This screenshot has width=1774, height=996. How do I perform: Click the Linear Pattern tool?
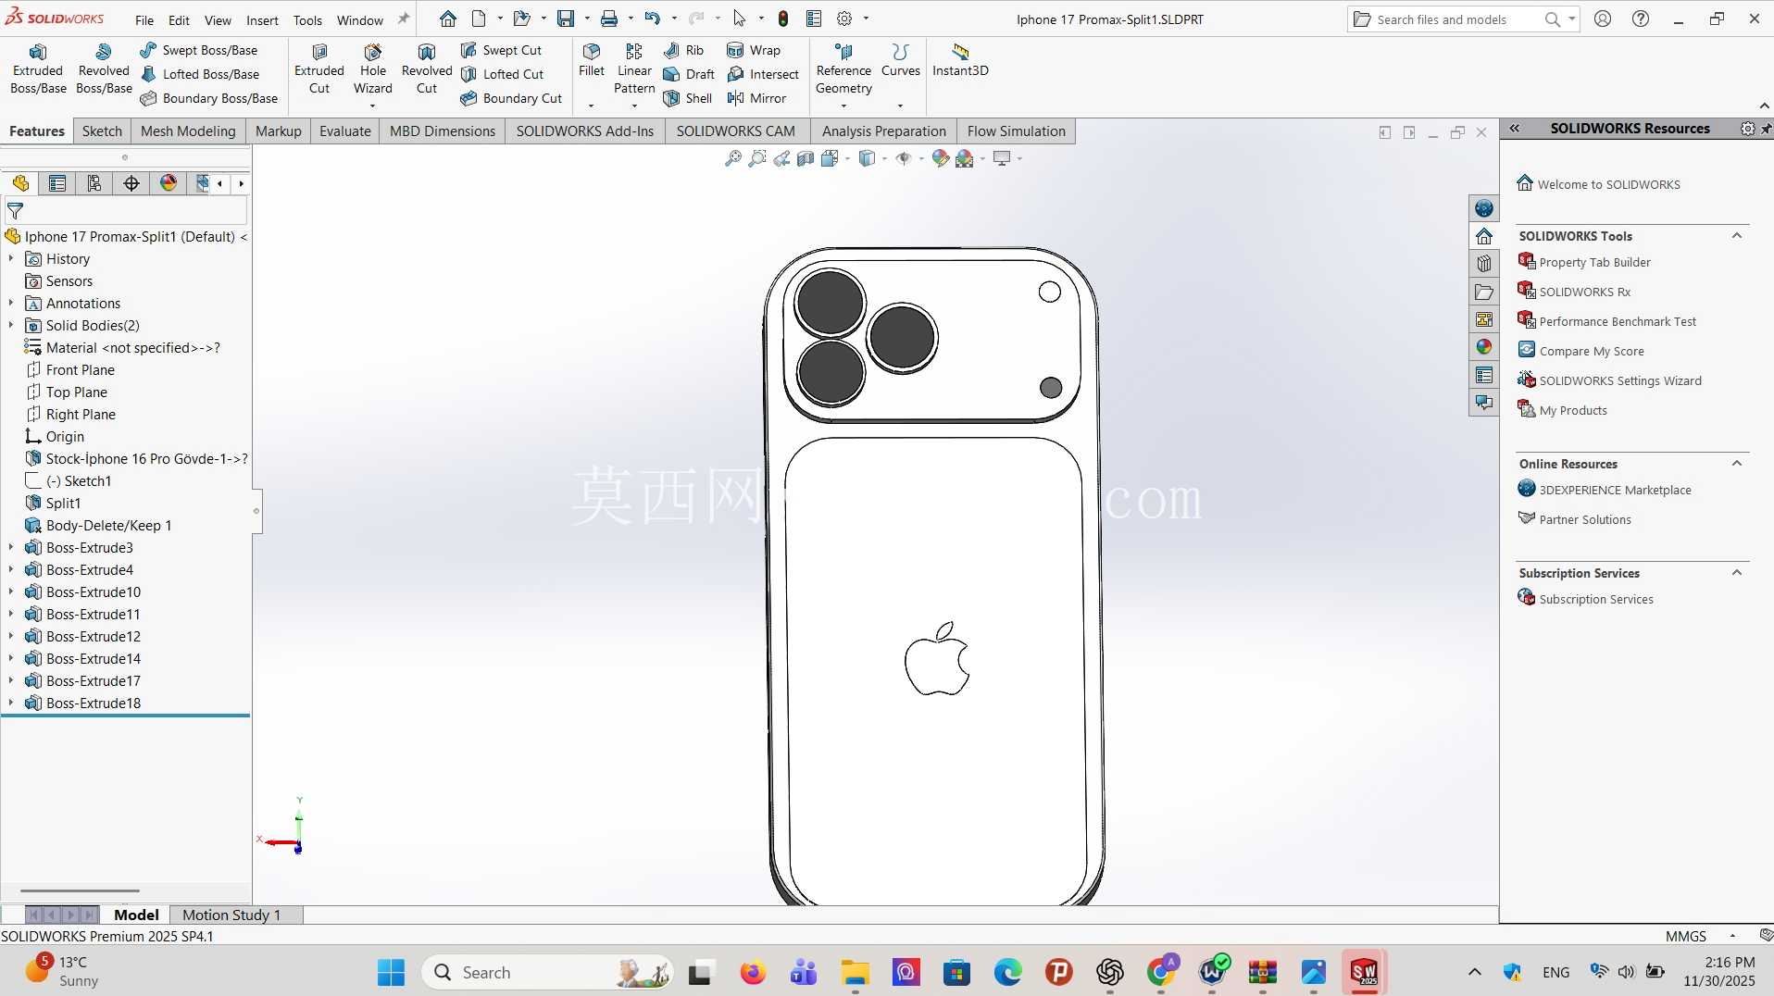[634, 69]
